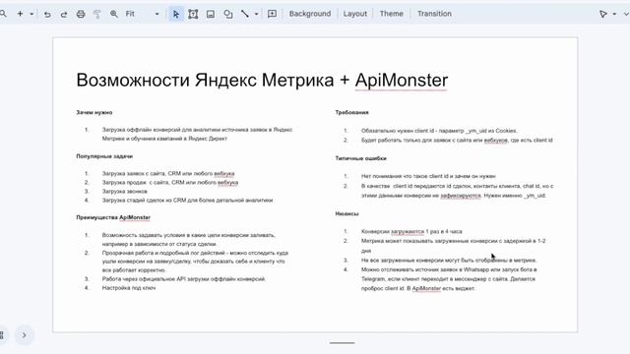630x354 pixels.
Task: Open the Transition panel
Action: pos(434,14)
